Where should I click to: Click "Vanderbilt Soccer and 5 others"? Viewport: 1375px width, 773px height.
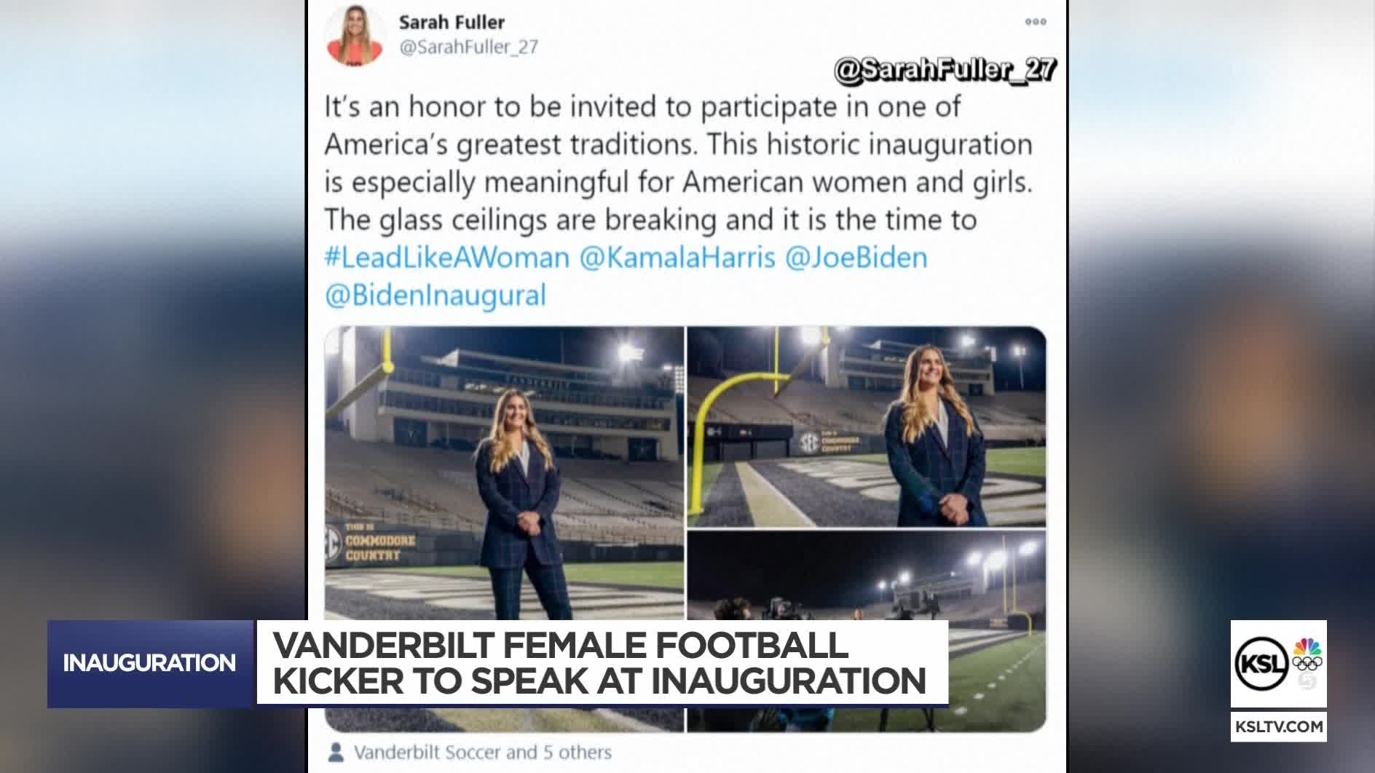tap(482, 752)
